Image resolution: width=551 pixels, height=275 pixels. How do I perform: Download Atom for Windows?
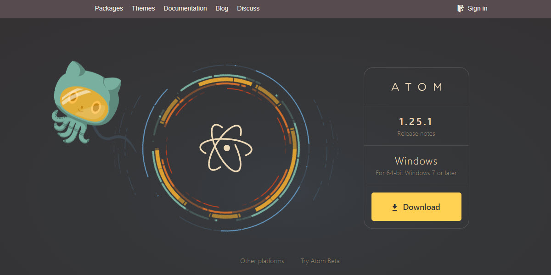click(416, 207)
